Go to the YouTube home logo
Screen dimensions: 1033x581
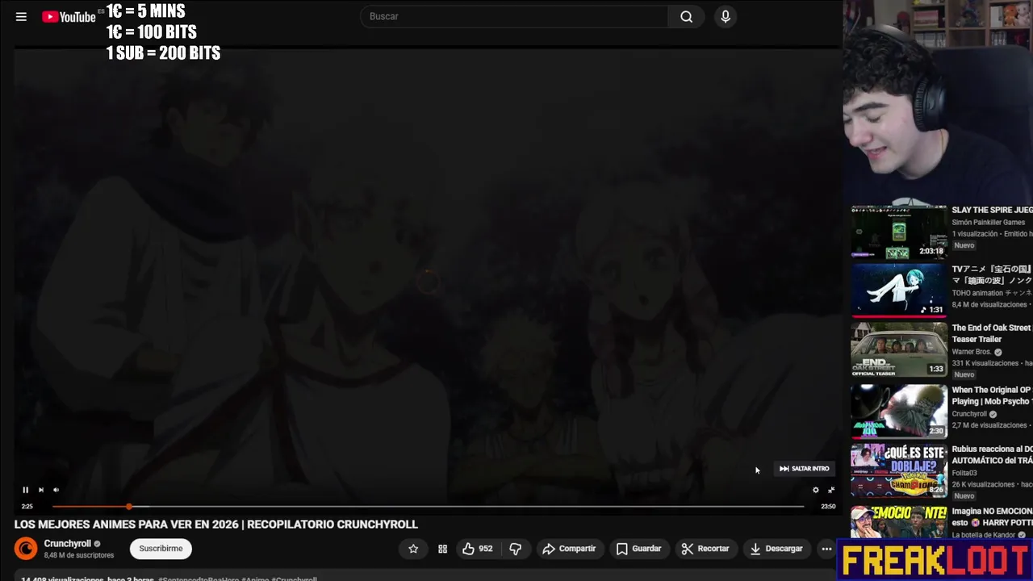point(69,16)
